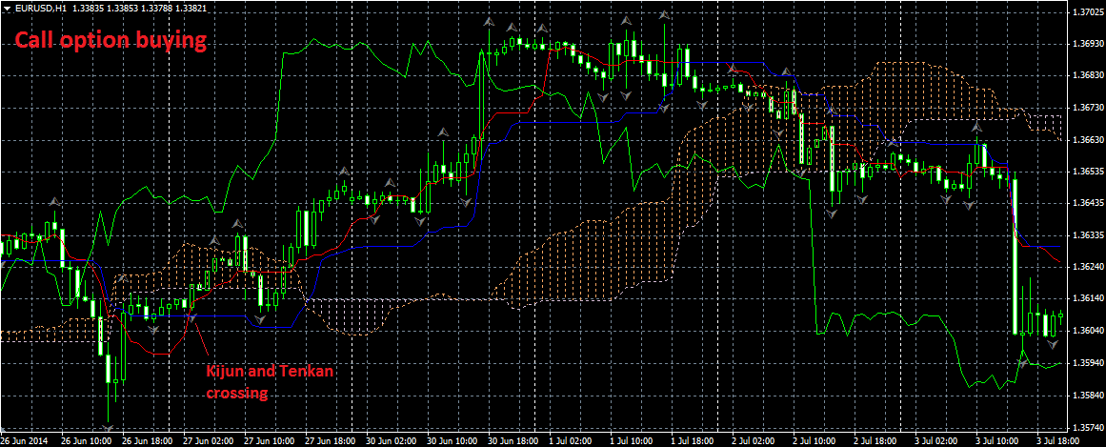The image size is (1106, 447).
Task: Click the EURUSD,H1 symbol label
Action: pyautogui.click(x=41, y=9)
